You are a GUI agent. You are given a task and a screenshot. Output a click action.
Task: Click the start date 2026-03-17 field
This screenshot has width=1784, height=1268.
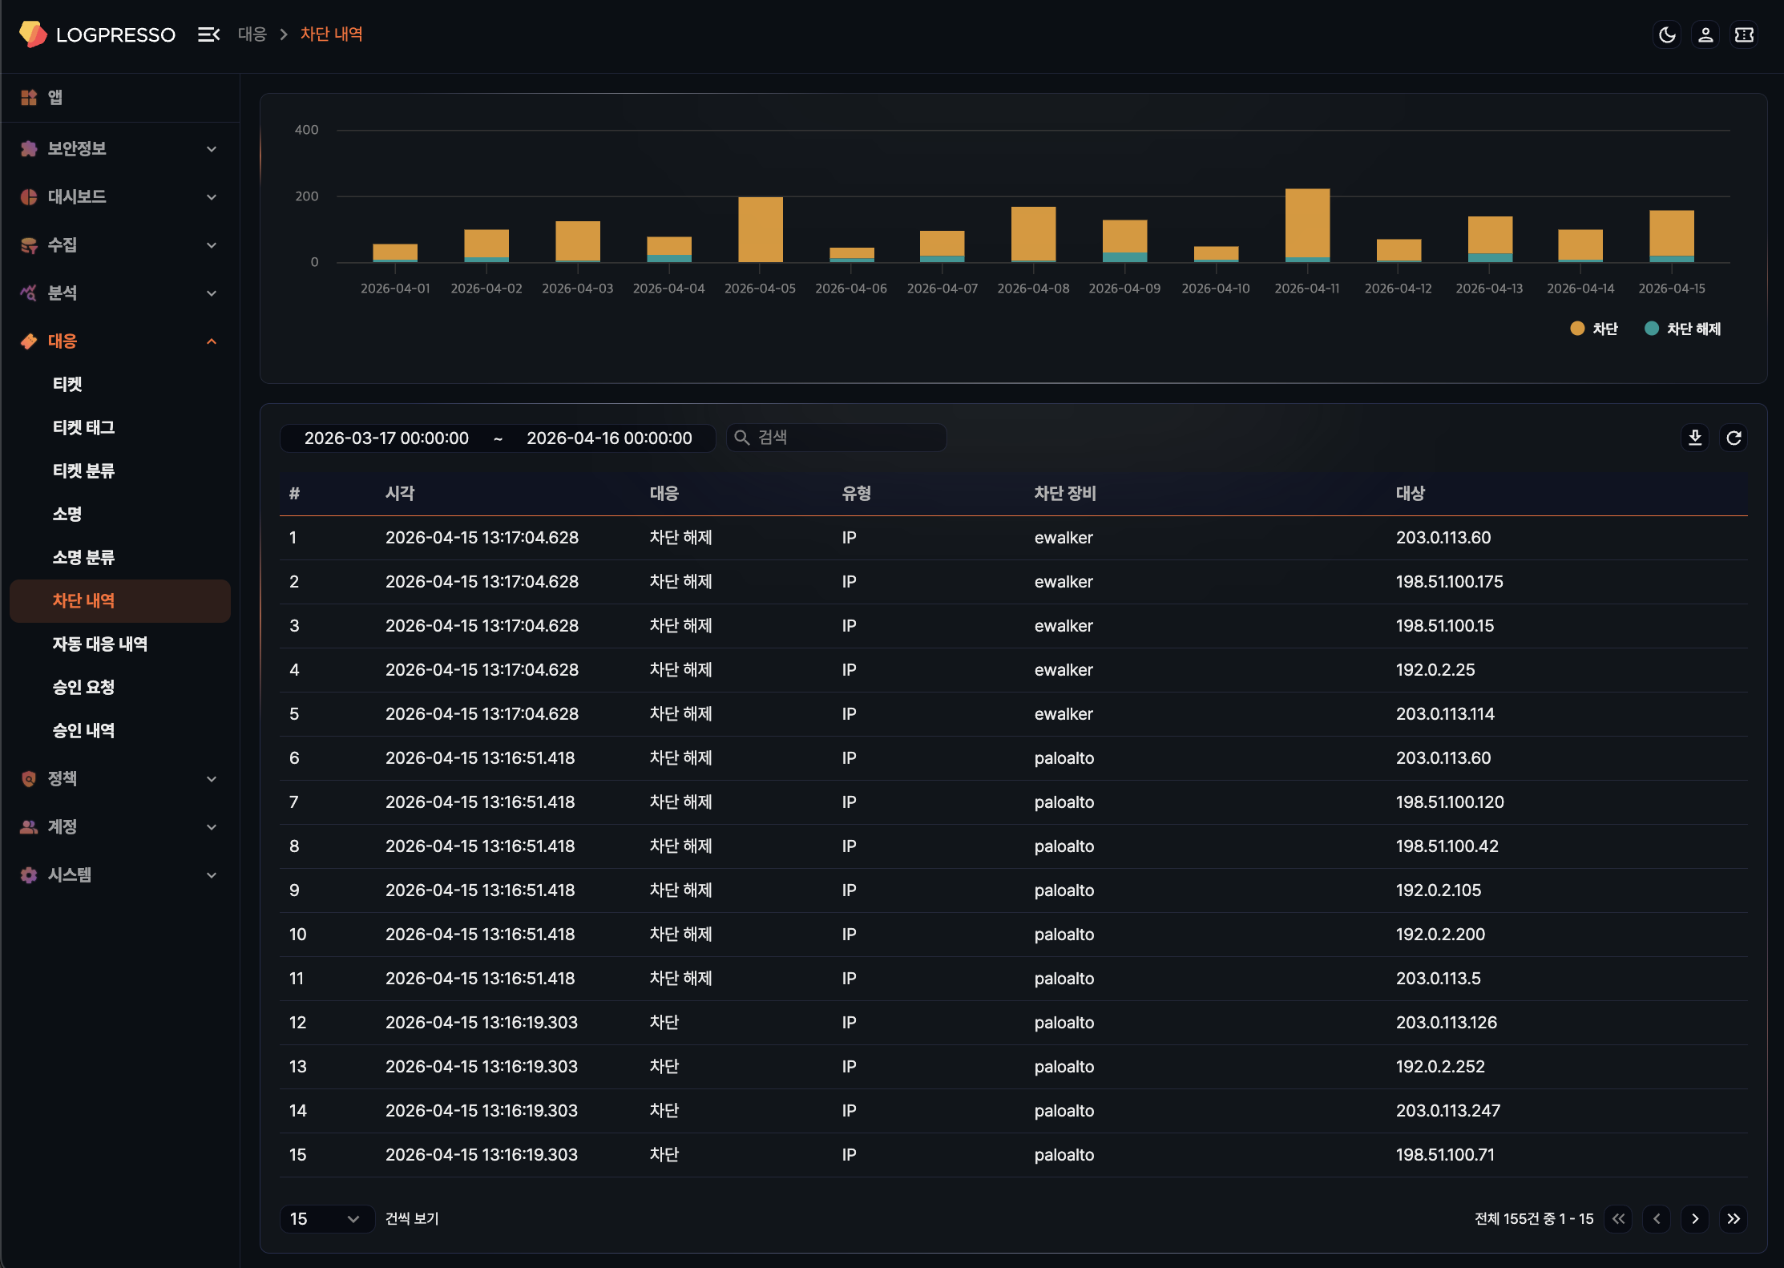click(386, 438)
